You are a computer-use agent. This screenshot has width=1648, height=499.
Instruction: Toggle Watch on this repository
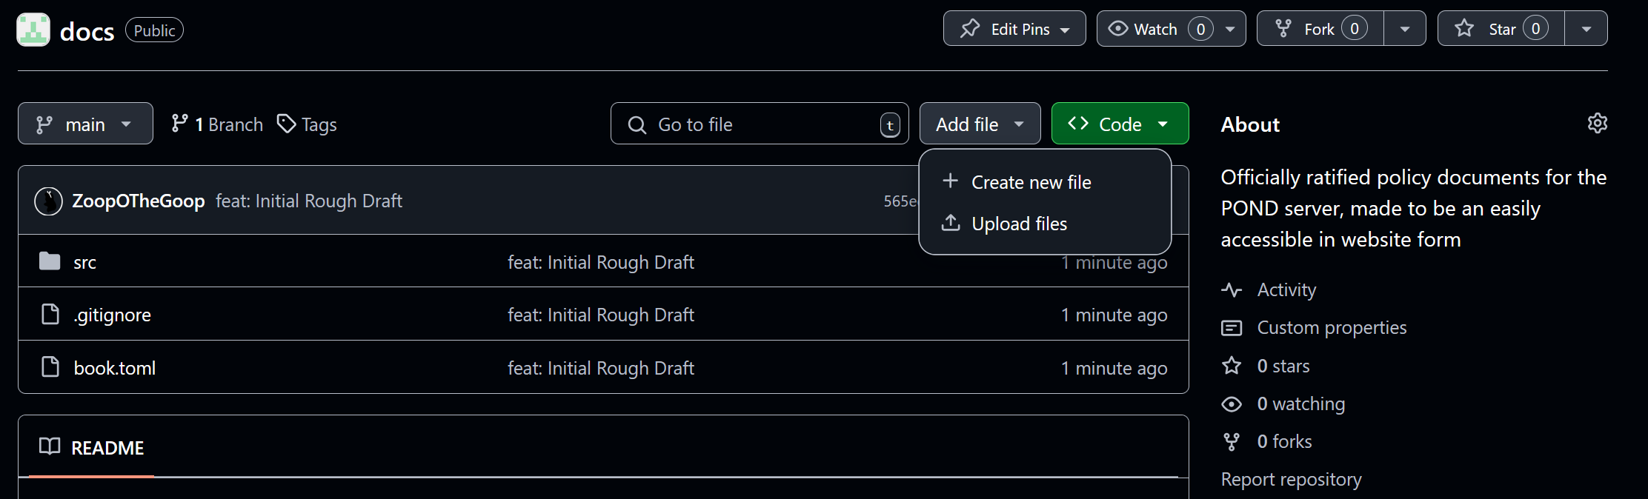pos(1156,29)
